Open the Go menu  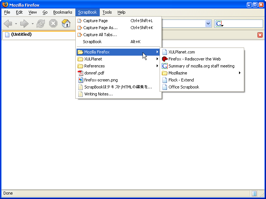pos(45,13)
